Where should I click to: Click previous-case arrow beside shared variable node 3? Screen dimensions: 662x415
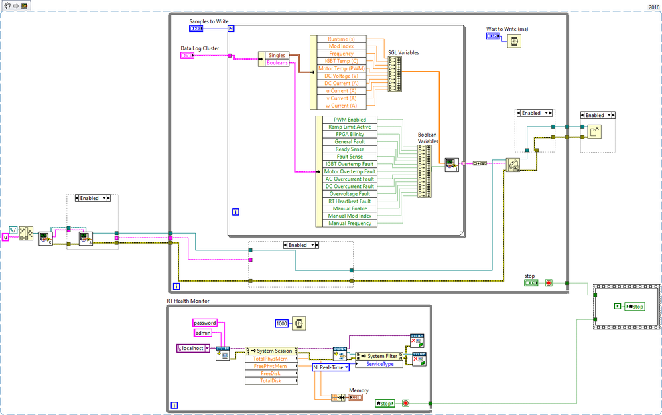coord(77,198)
